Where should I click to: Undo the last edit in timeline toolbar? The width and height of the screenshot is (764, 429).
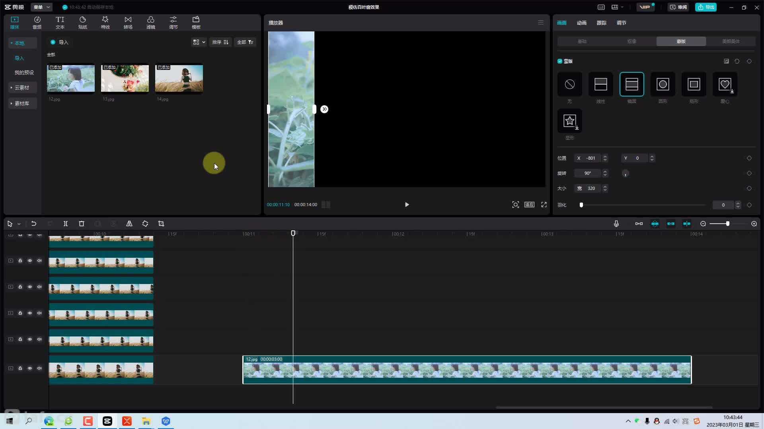pos(34,224)
